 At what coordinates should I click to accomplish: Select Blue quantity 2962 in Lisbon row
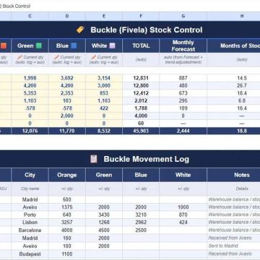141,222
